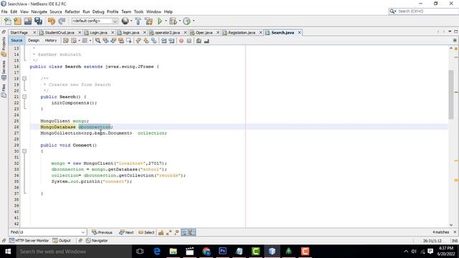Screen dimensions: 459x258
Task: Open the Navigate menu
Action: click(x=39, y=11)
